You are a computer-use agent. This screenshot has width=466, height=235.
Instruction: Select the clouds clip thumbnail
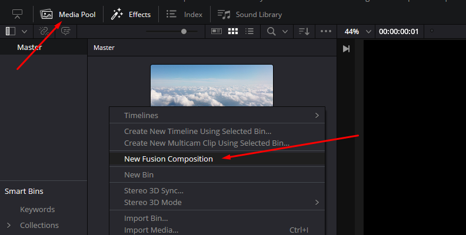[x=212, y=85]
